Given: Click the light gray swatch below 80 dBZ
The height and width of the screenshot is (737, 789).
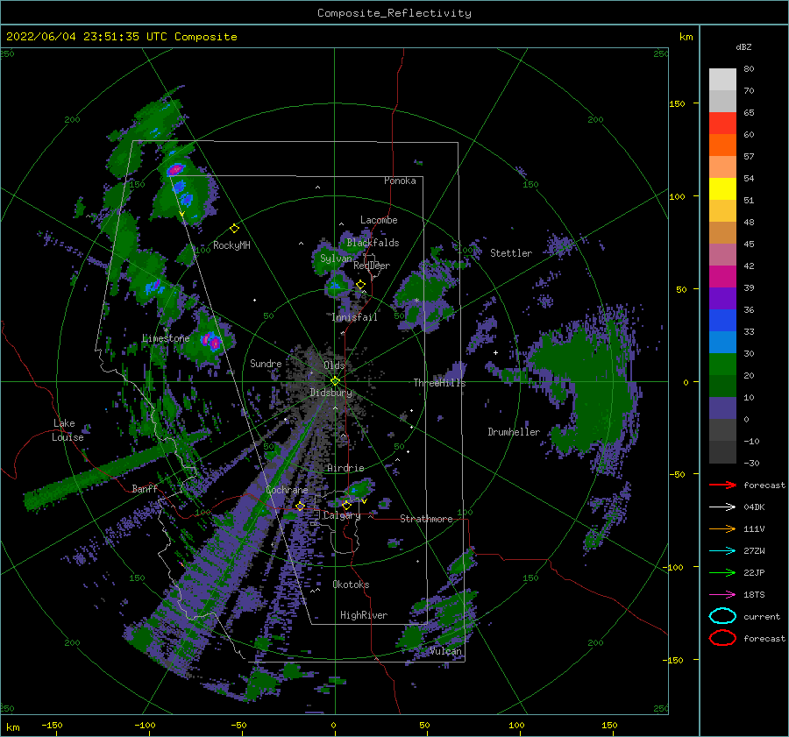Looking at the screenshot, I should point(722,80).
